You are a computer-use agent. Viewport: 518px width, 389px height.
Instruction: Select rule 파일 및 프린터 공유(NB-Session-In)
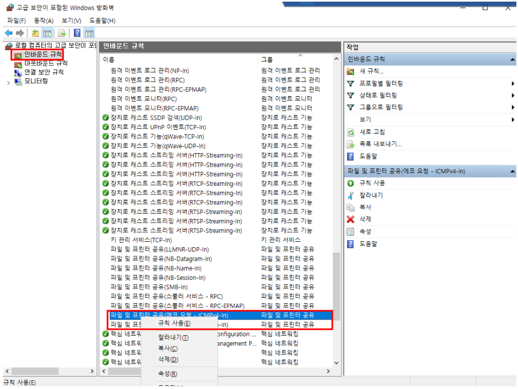click(158, 278)
